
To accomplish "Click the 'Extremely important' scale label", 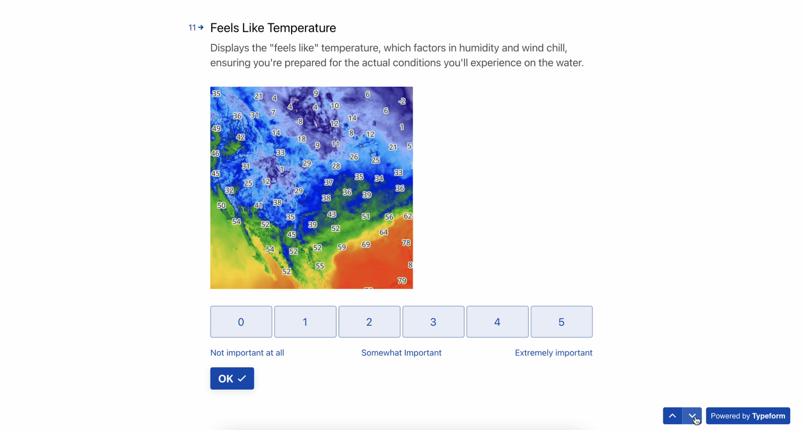I will coord(553,353).
